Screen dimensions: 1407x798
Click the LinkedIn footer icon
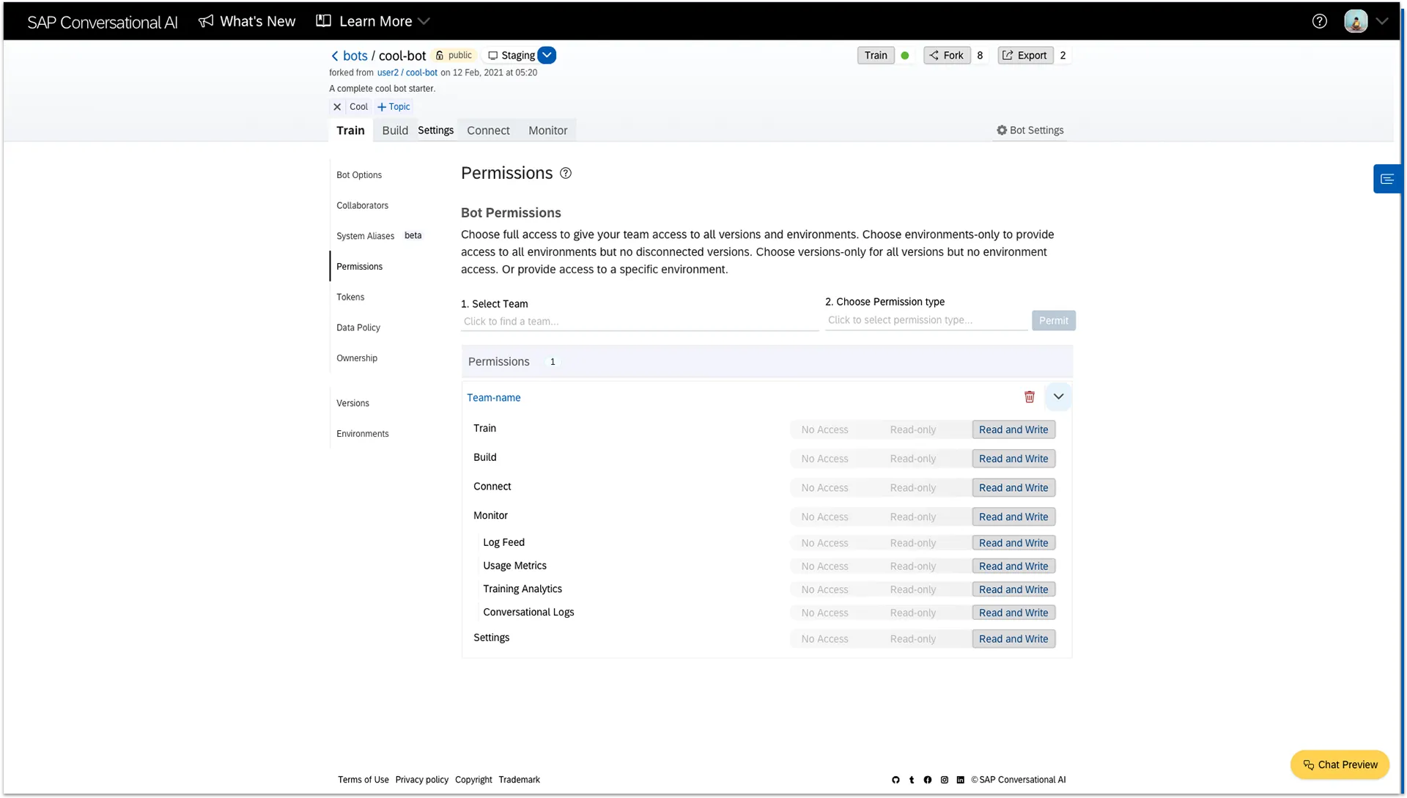click(961, 780)
